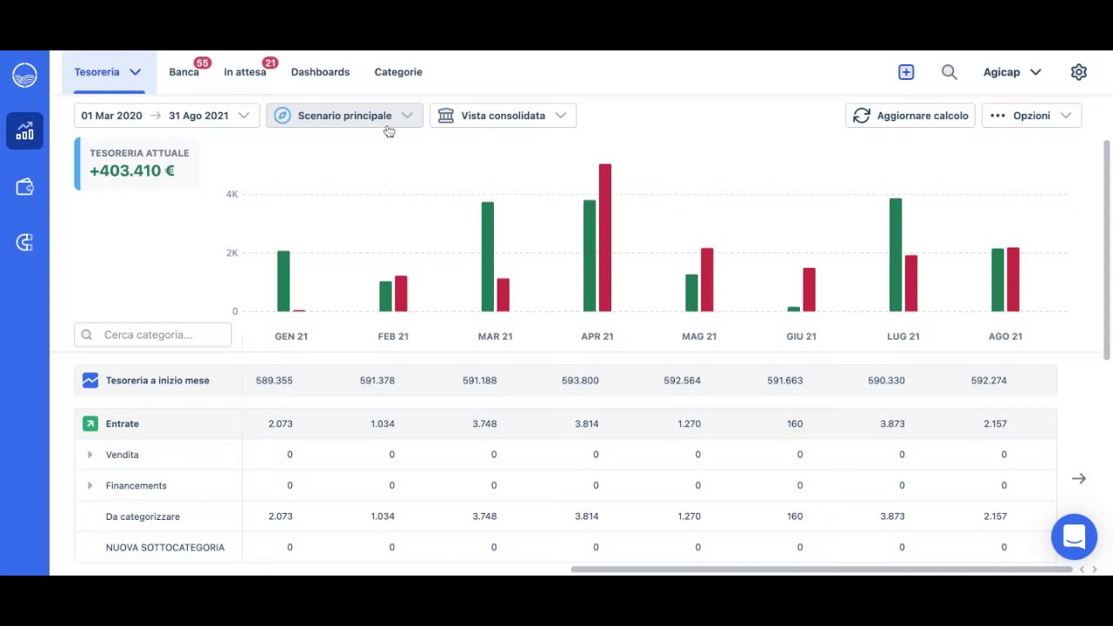Click the Entrate row label
The image size is (1113, 626).
click(122, 423)
